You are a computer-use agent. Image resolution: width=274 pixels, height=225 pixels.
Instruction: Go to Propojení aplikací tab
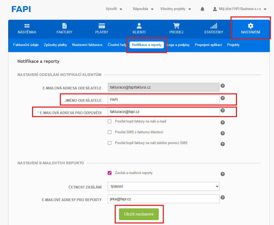208,45
